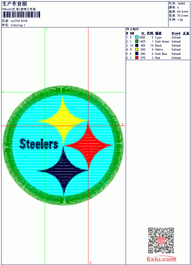The height and width of the screenshot is (265, 191).
Task: Select the yellow star in the design
Action: pos(63,120)
